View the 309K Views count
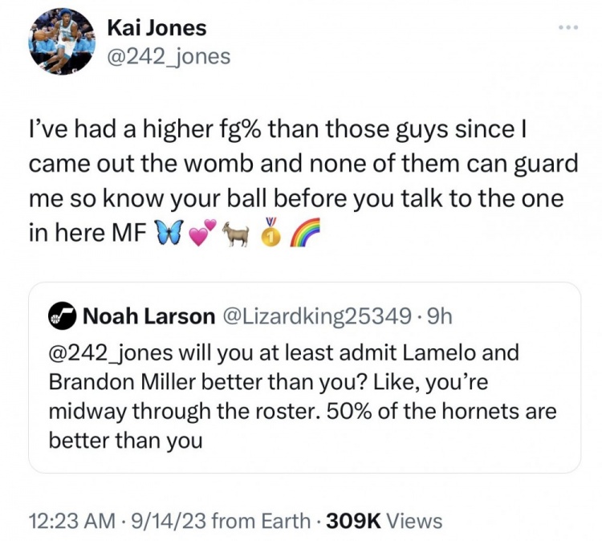This screenshot has height=541, width=602. tap(384, 521)
